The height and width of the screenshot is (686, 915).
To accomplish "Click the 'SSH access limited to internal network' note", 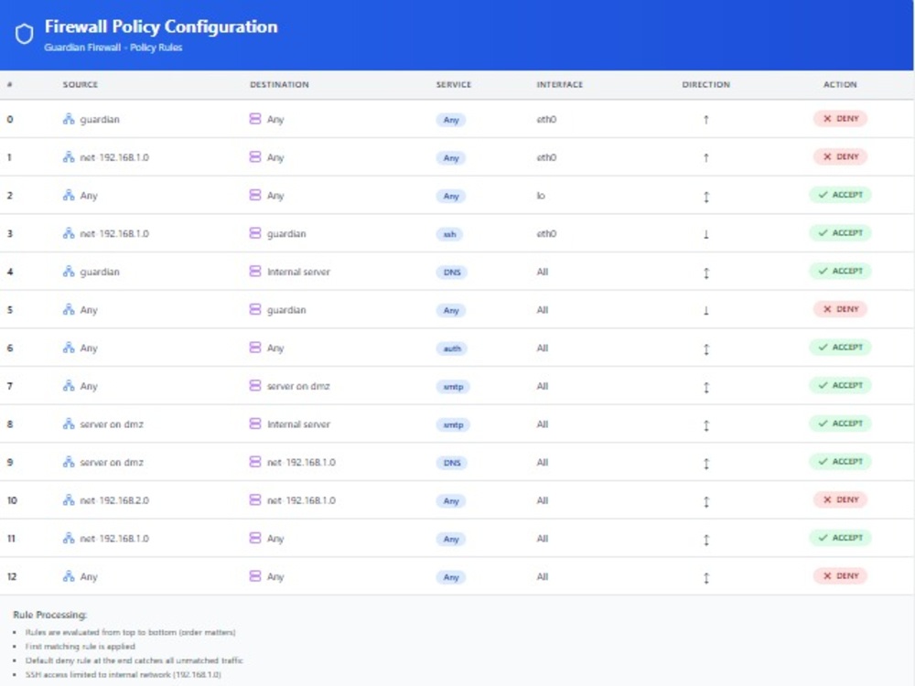I will pos(124,675).
